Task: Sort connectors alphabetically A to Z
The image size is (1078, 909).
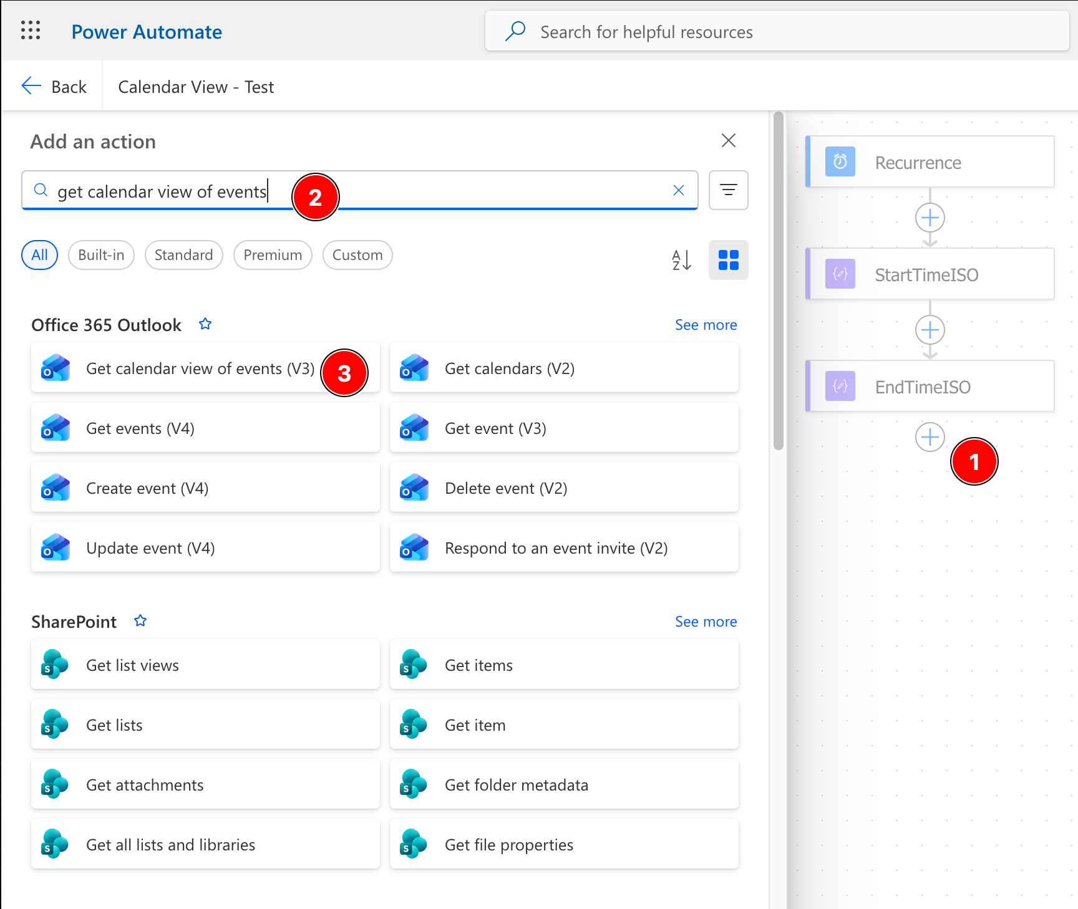Action: point(682,260)
